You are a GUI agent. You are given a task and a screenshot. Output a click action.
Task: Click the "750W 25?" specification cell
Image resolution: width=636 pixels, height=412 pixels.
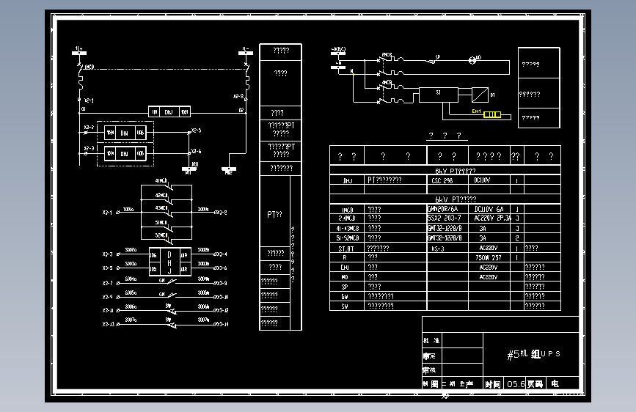tap(489, 258)
